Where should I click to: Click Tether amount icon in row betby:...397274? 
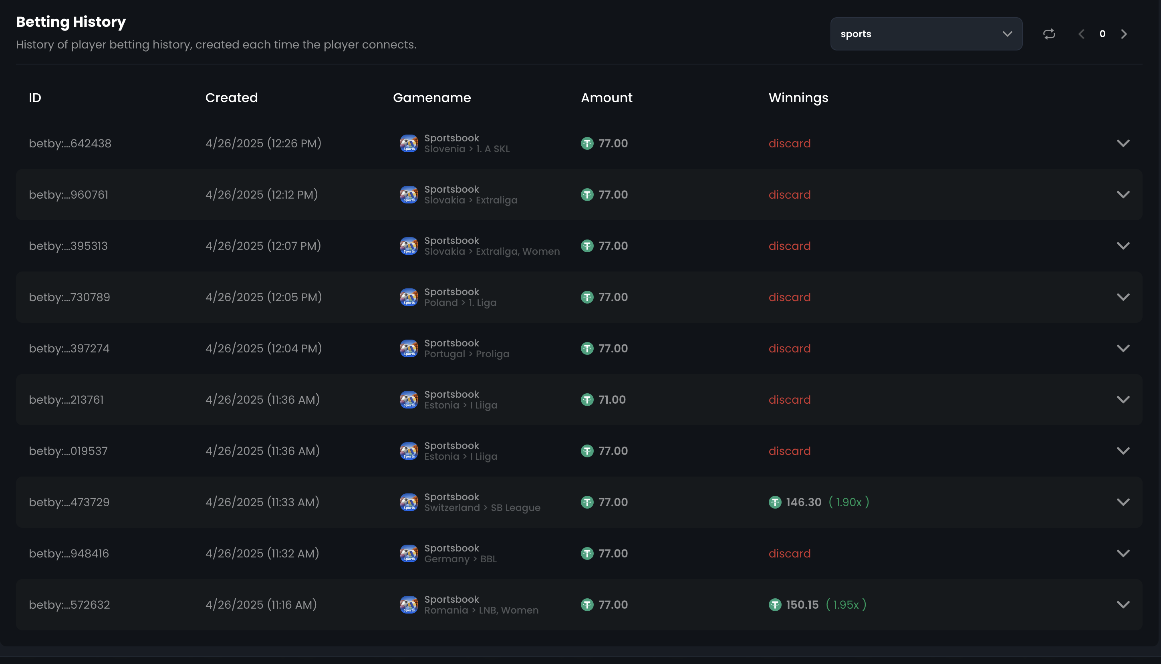(587, 348)
